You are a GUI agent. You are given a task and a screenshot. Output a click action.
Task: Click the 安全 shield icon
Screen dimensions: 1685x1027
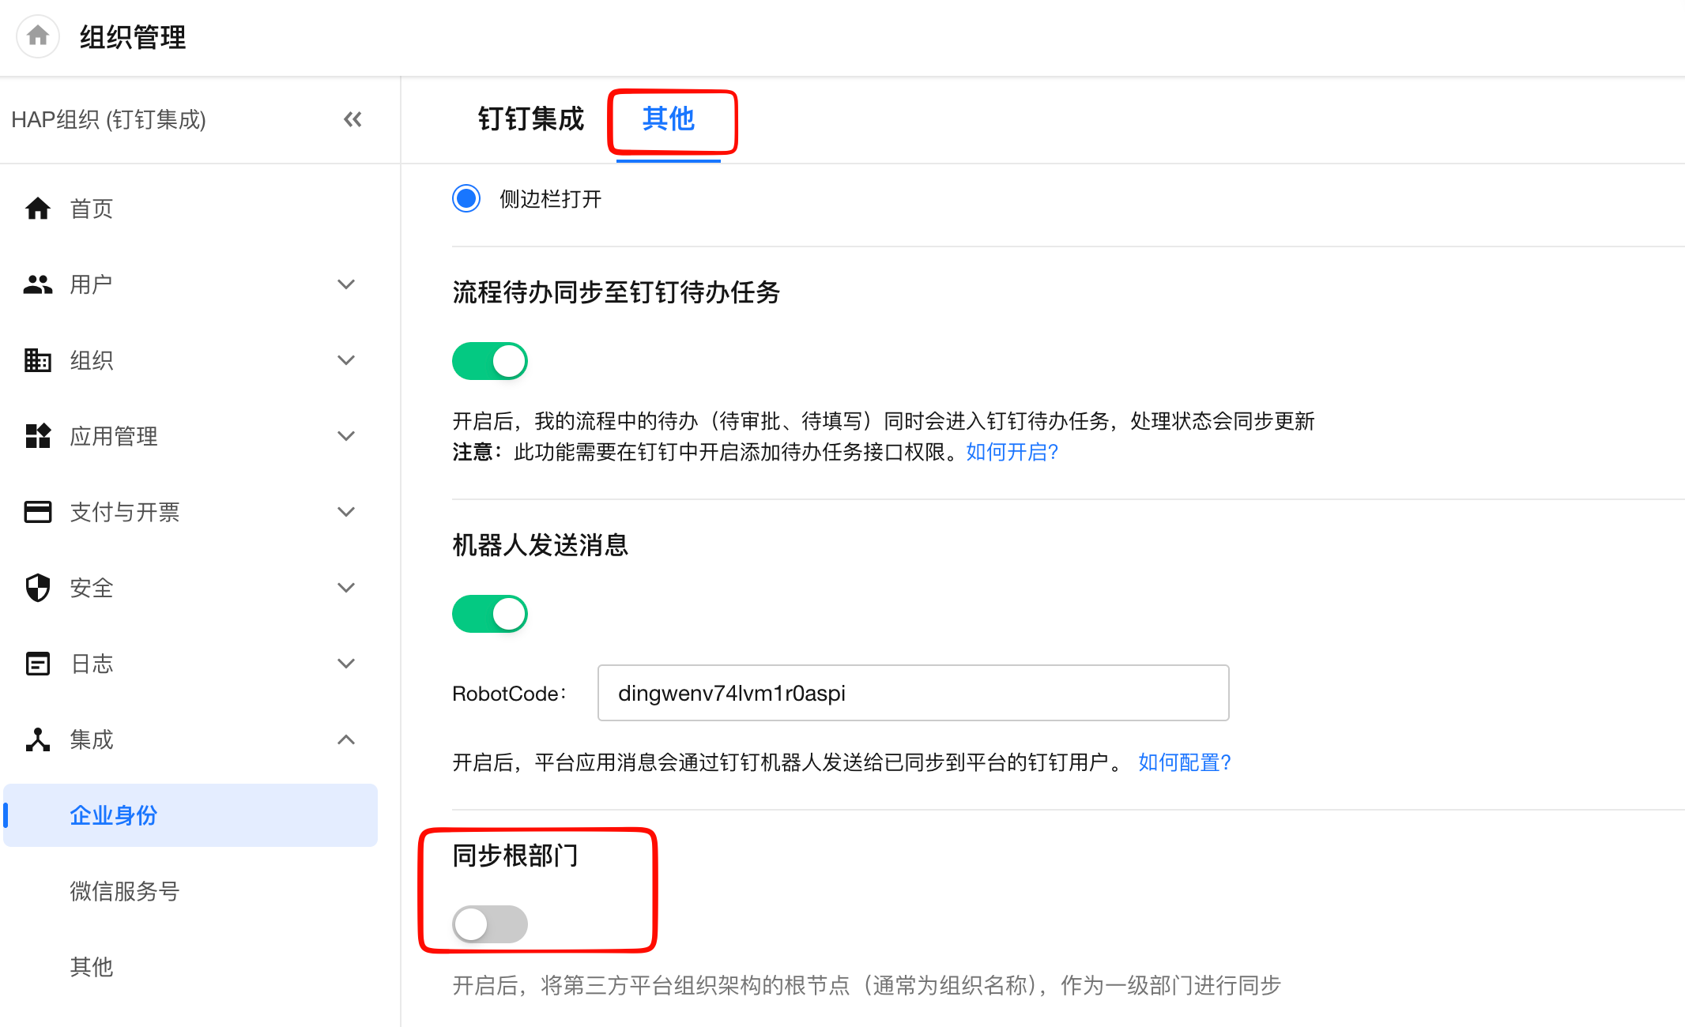(x=38, y=588)
